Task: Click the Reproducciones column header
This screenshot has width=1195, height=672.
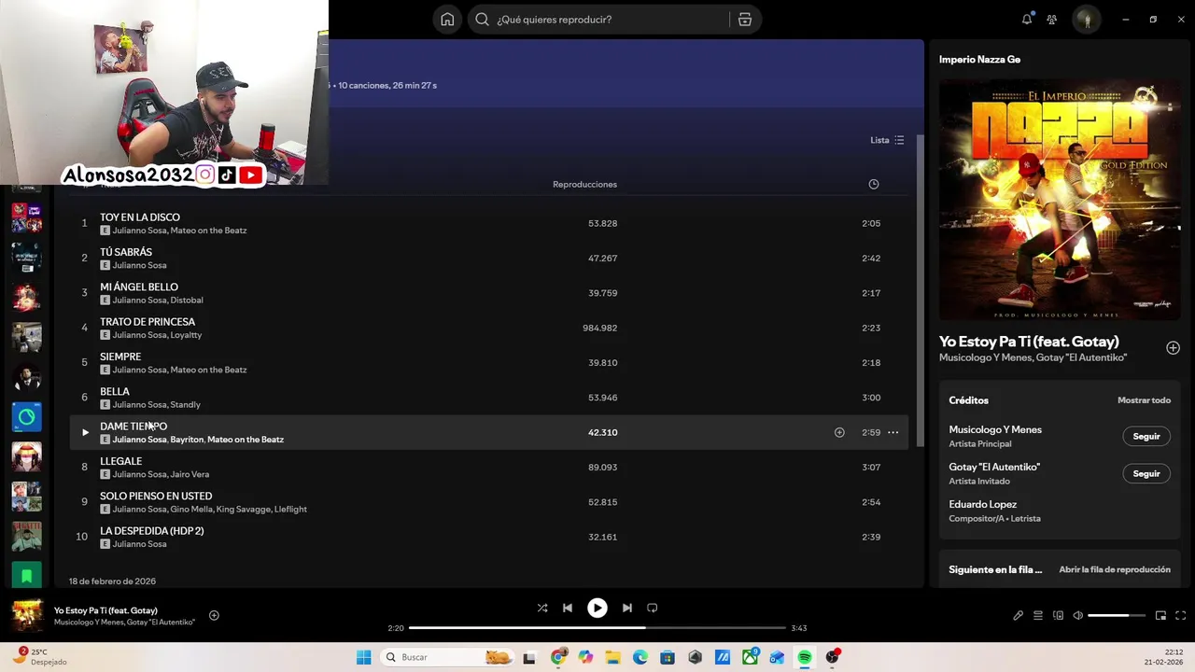Action: [x=584, y=184]
